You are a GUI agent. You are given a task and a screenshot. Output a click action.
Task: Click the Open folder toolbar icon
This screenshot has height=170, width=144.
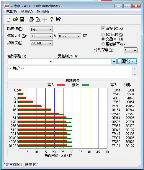15,19
